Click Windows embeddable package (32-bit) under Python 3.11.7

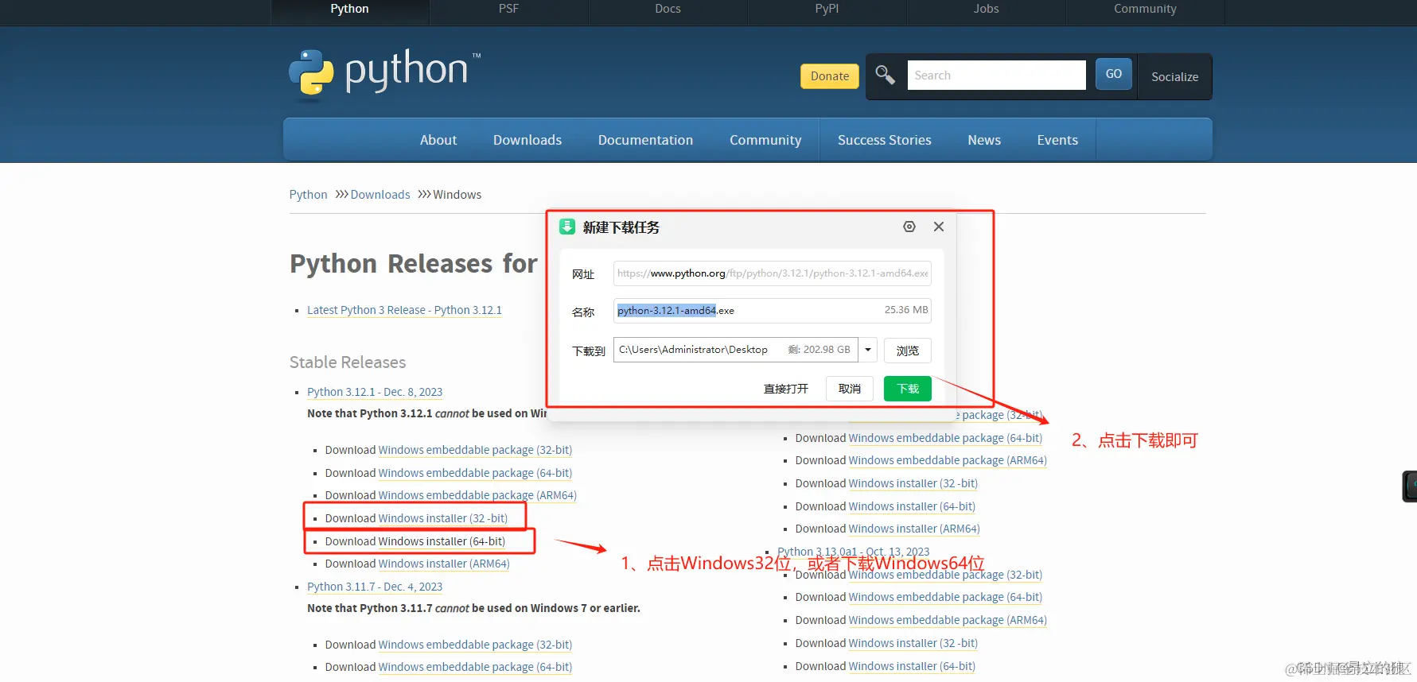click(x=475, y=645)
